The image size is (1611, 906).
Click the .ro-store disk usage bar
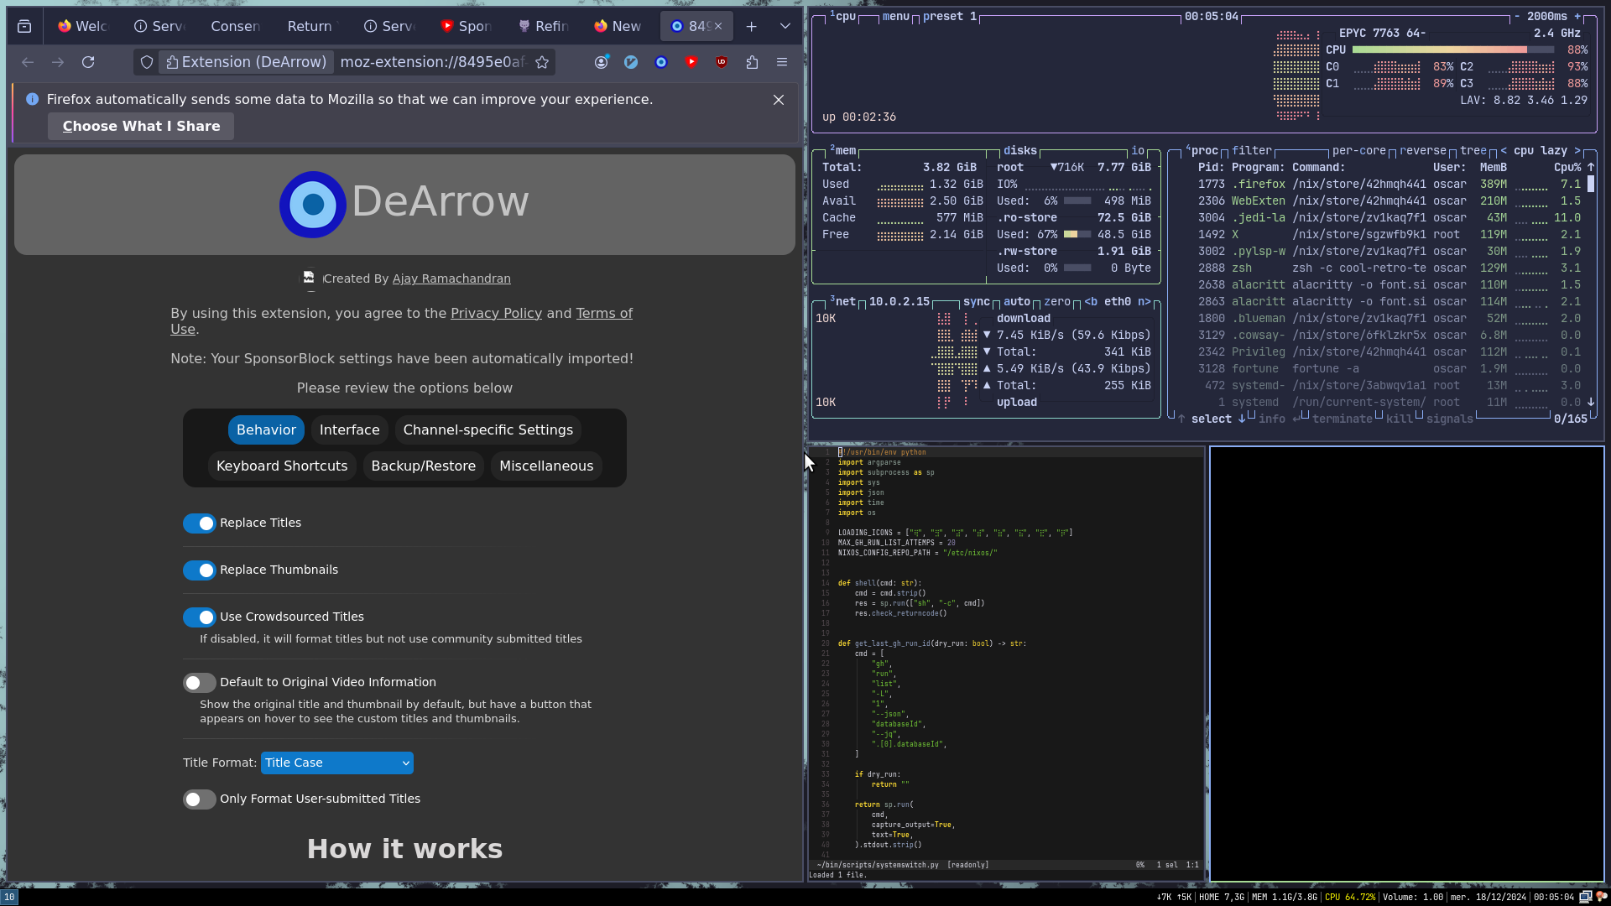[x=1077, y=235]
